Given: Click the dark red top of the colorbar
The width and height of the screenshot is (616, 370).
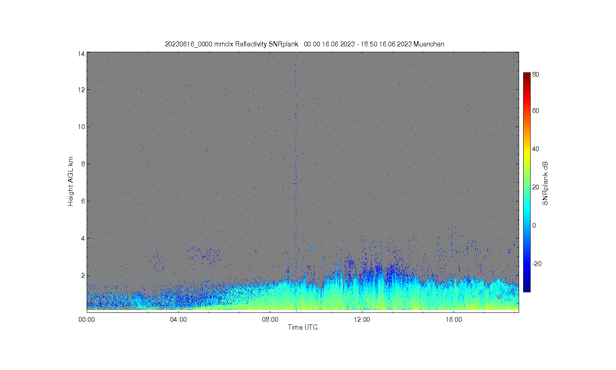Looking at the screenshot, I should 526,76.
